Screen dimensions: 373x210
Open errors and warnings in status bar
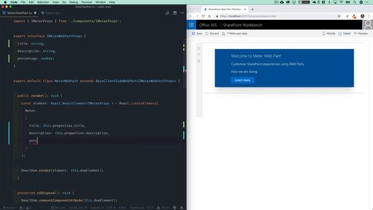(26, 208)
